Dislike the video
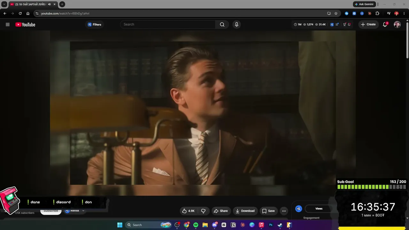The width and height of the screenshot is (409, 230). pos(203,211)
